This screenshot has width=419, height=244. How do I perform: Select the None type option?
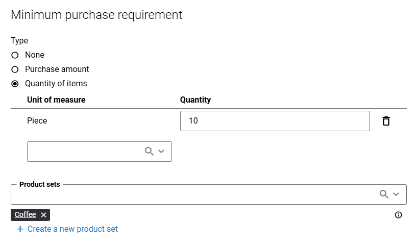[15, 55]
